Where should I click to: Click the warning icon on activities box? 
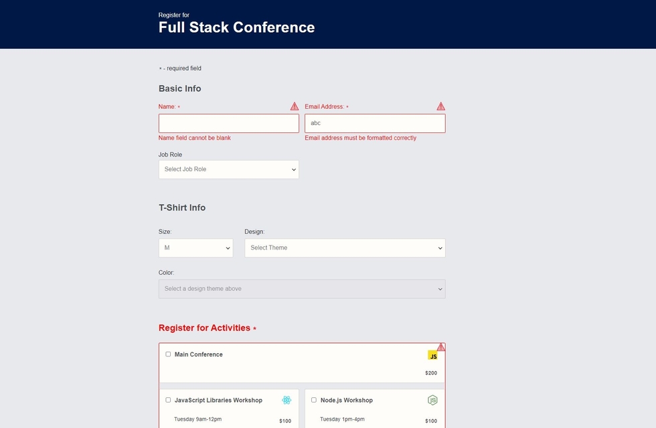[441, 347]
